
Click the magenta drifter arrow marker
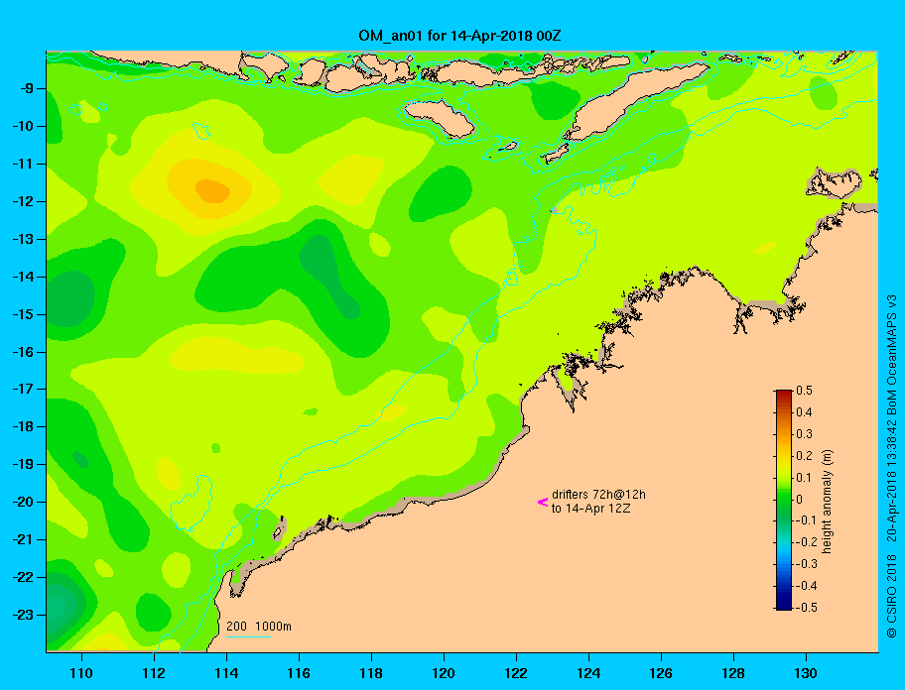[543, 502]
